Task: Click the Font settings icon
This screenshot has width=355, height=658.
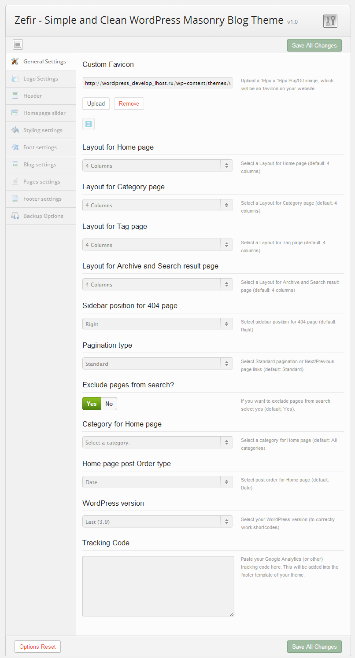Action: (15, 147)
